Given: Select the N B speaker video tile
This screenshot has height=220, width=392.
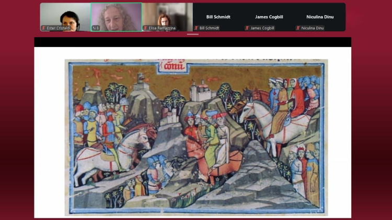Looking at the screenshot, I should click(x=117, y=17).
